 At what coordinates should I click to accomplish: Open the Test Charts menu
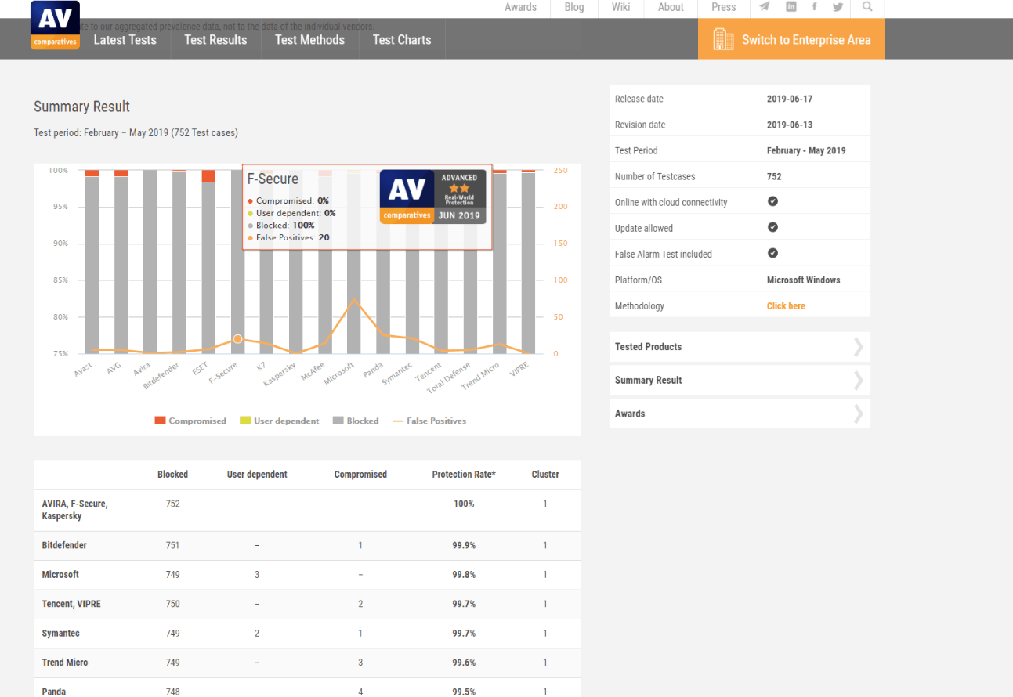pyautogui.click(x=402, y=40)
